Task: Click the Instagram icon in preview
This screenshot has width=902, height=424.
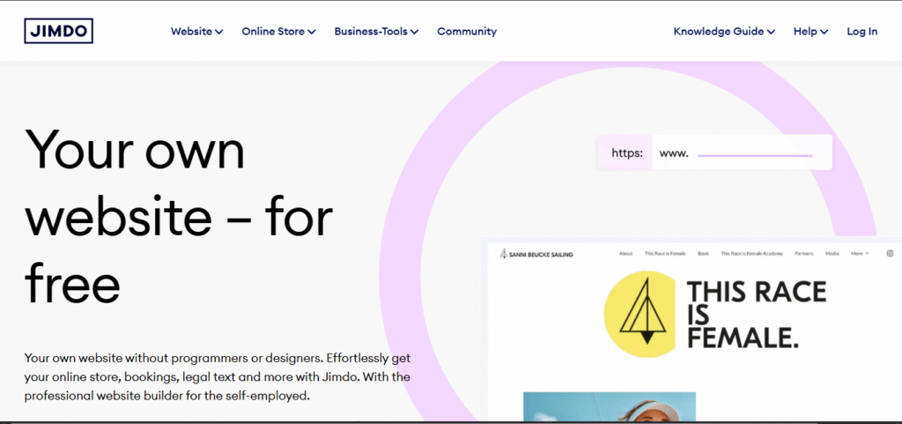Action: (x=890, y=253)
